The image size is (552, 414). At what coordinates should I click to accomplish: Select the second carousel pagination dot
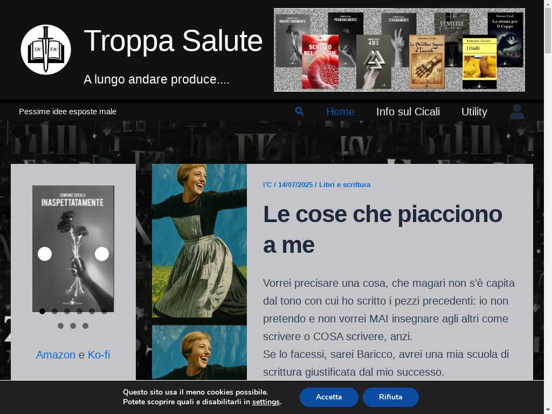point(54,311)
